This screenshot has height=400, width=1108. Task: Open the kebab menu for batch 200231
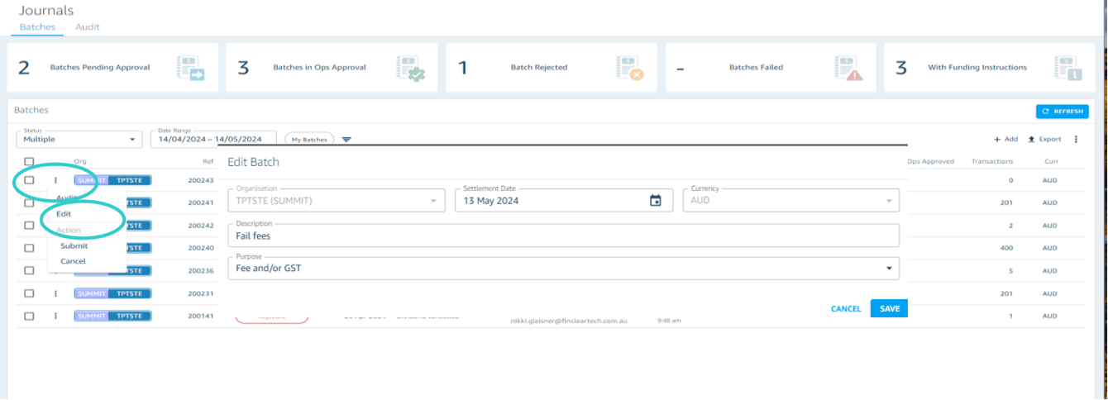click(x=56, y=293)
